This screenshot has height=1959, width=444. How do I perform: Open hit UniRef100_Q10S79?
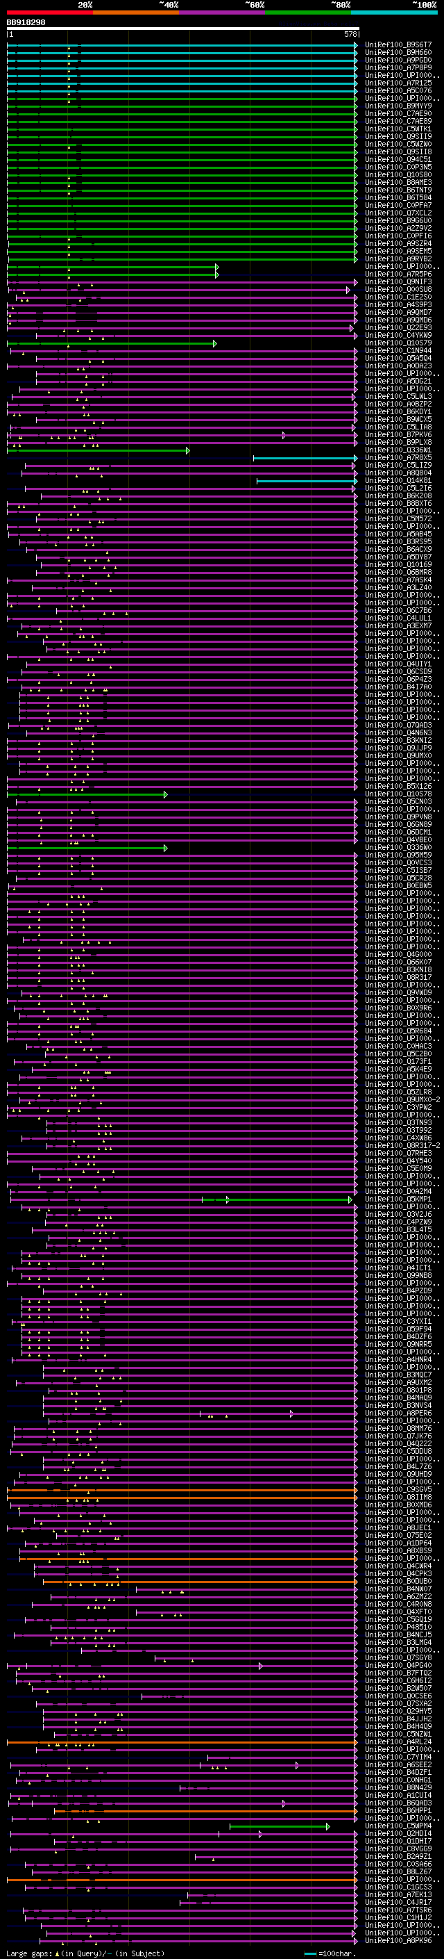[398, 343]
